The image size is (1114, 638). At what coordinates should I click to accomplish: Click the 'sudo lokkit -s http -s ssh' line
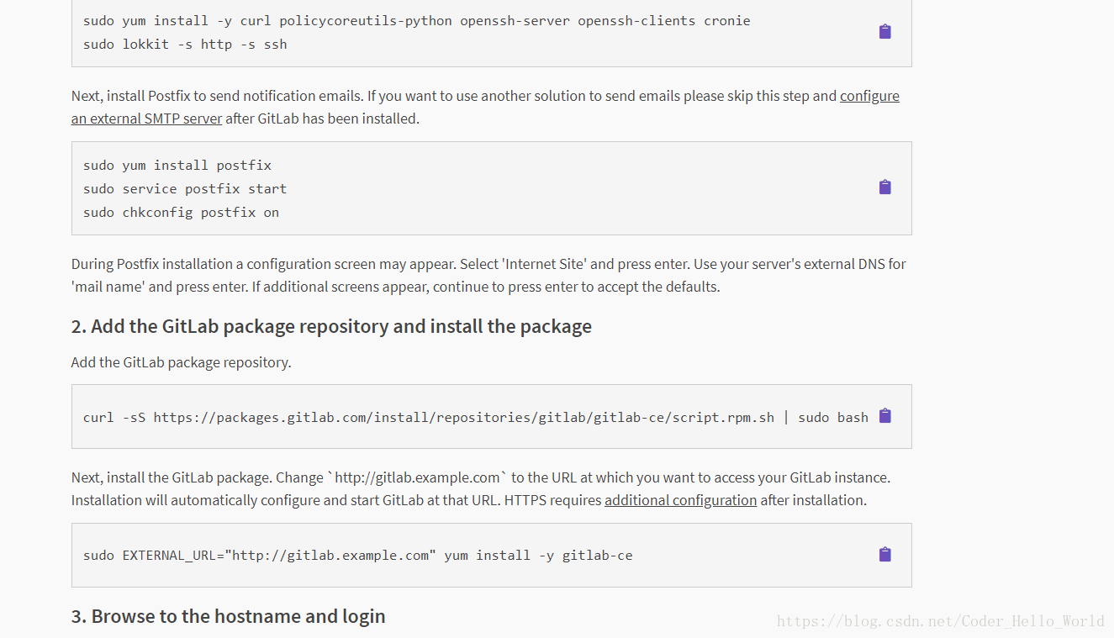coord(185,45)
